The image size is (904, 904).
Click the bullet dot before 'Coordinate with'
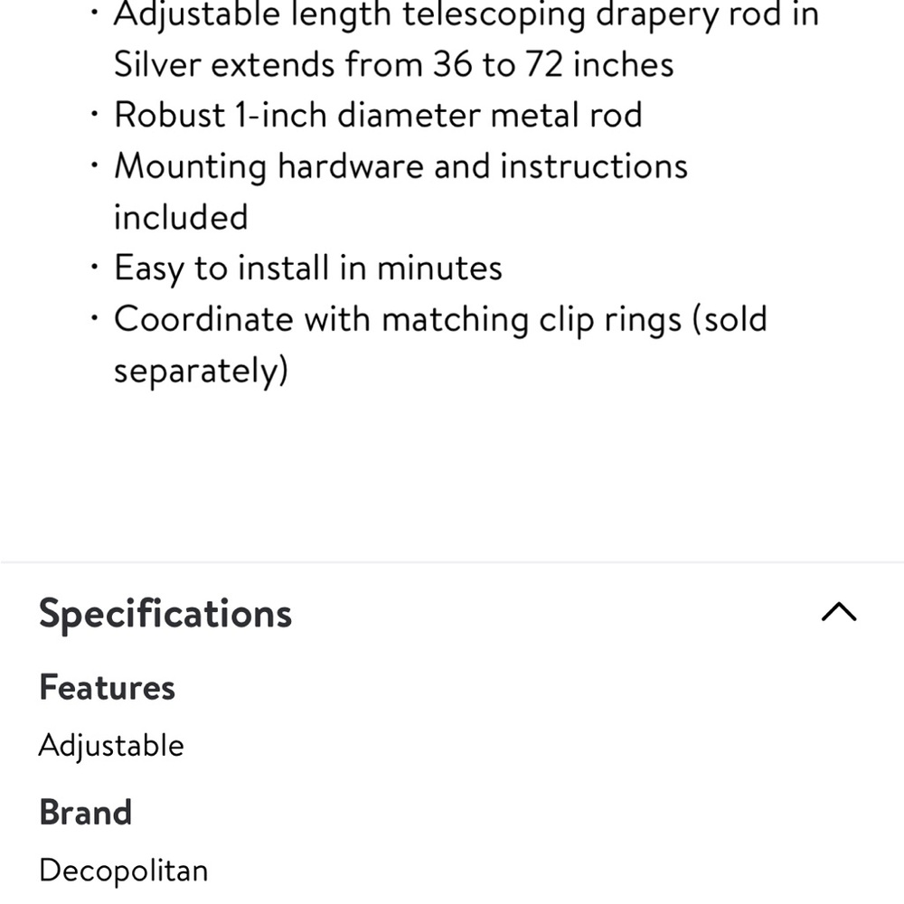[94, 317]
